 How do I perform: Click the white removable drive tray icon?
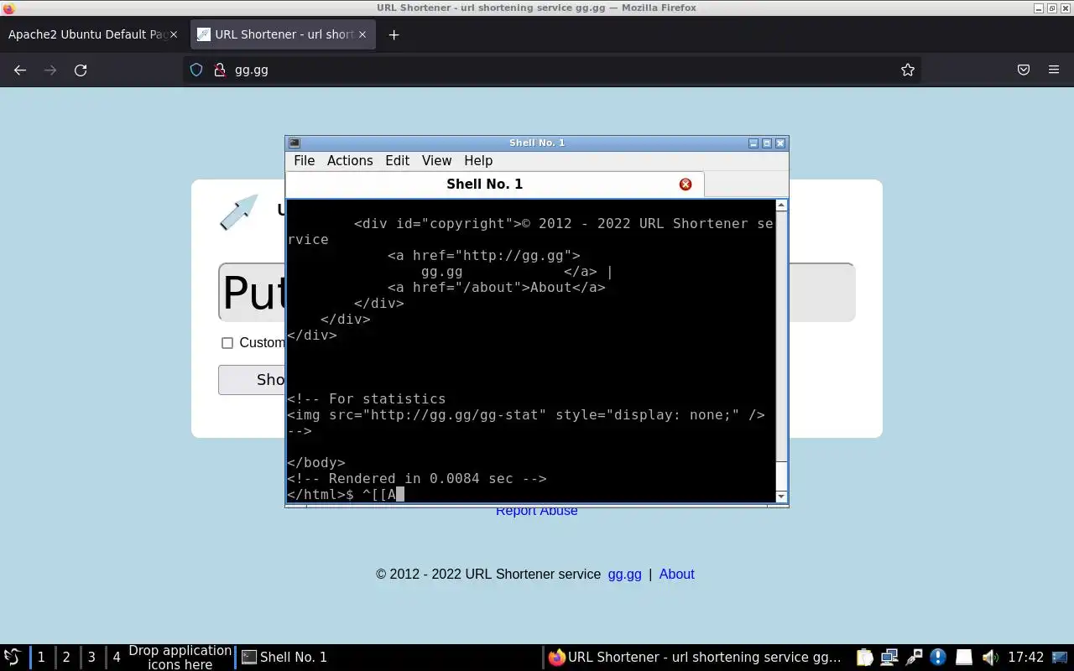[964, 658]
